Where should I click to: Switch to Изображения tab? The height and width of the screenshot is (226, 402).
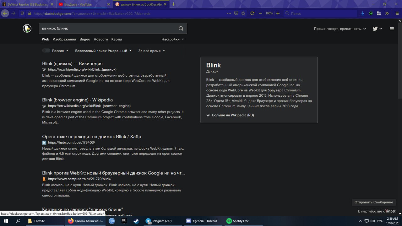click(64, 39)
